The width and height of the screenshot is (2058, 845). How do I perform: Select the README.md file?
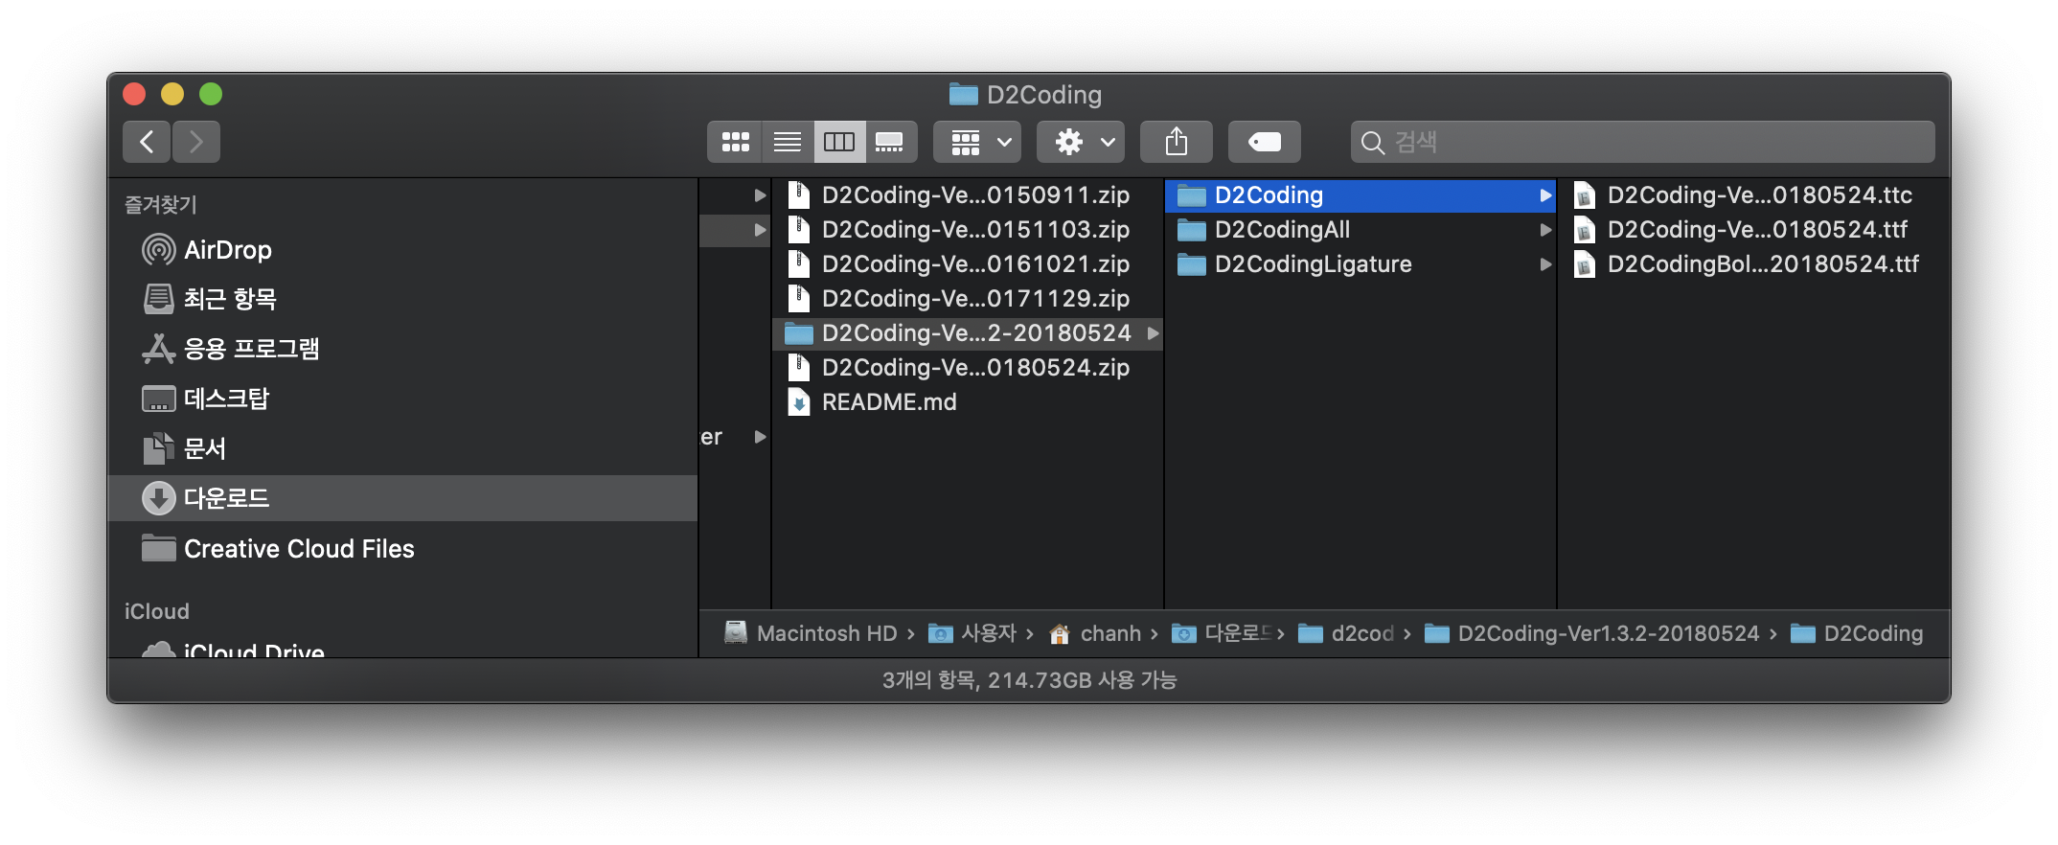[x=968, y=402]
